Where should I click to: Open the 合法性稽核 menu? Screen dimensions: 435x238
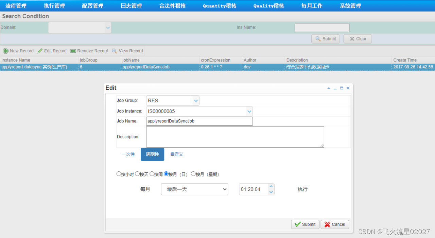pos(173,6)
